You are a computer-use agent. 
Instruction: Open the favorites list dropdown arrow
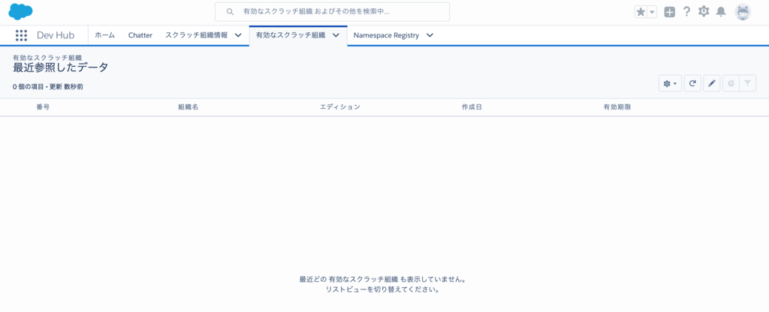pos(652,12)
